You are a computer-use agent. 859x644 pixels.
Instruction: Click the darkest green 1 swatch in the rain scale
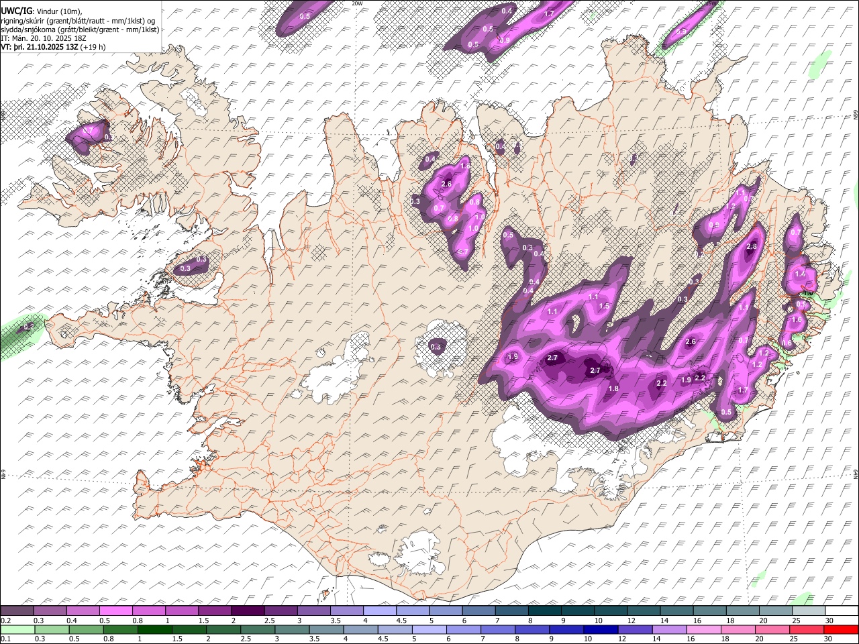(x=154, y=629)
